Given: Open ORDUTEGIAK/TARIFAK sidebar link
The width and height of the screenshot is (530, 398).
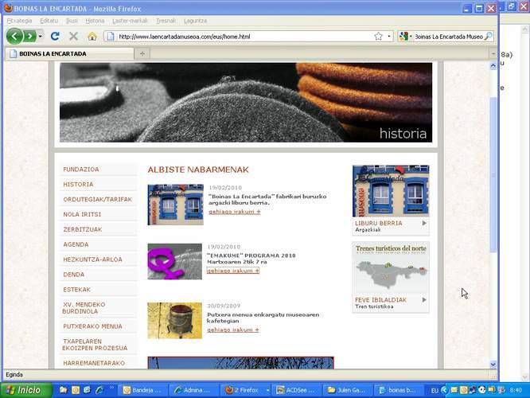Looking at the screenshot, I should 97,200.
